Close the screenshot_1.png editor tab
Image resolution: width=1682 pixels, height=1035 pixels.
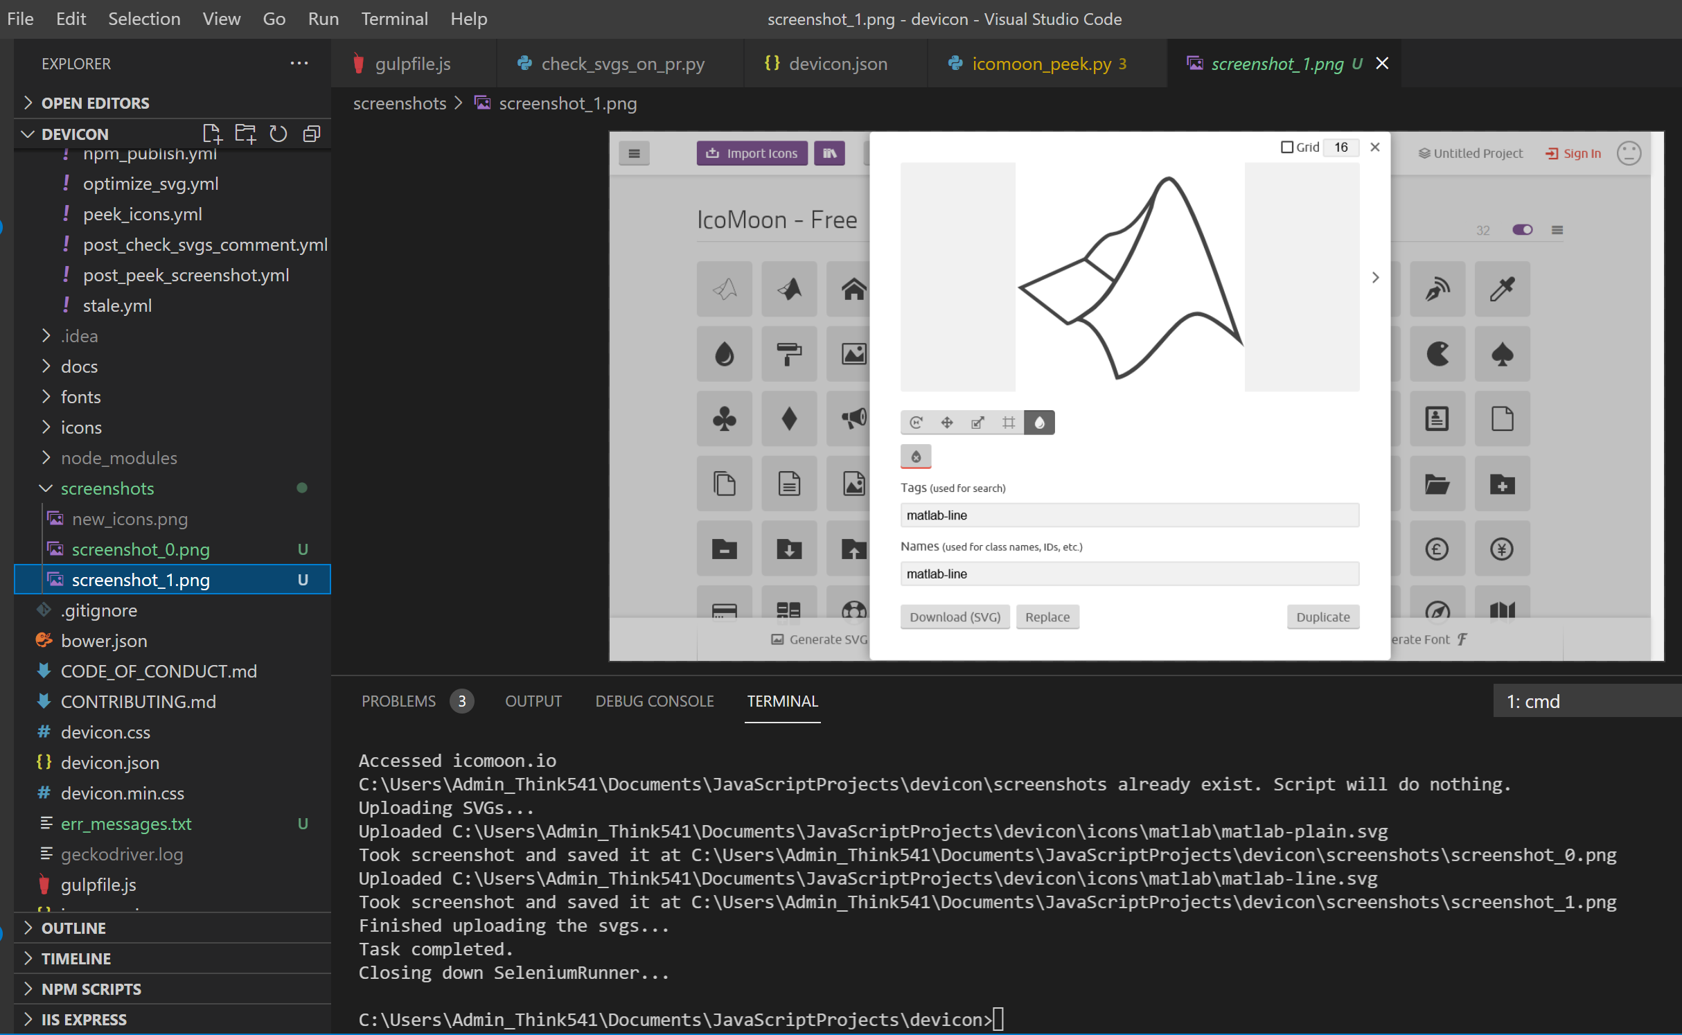(1382, 63)
